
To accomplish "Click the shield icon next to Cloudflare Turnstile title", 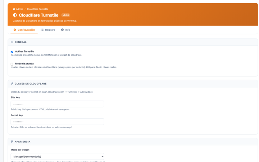I will 15,15.
